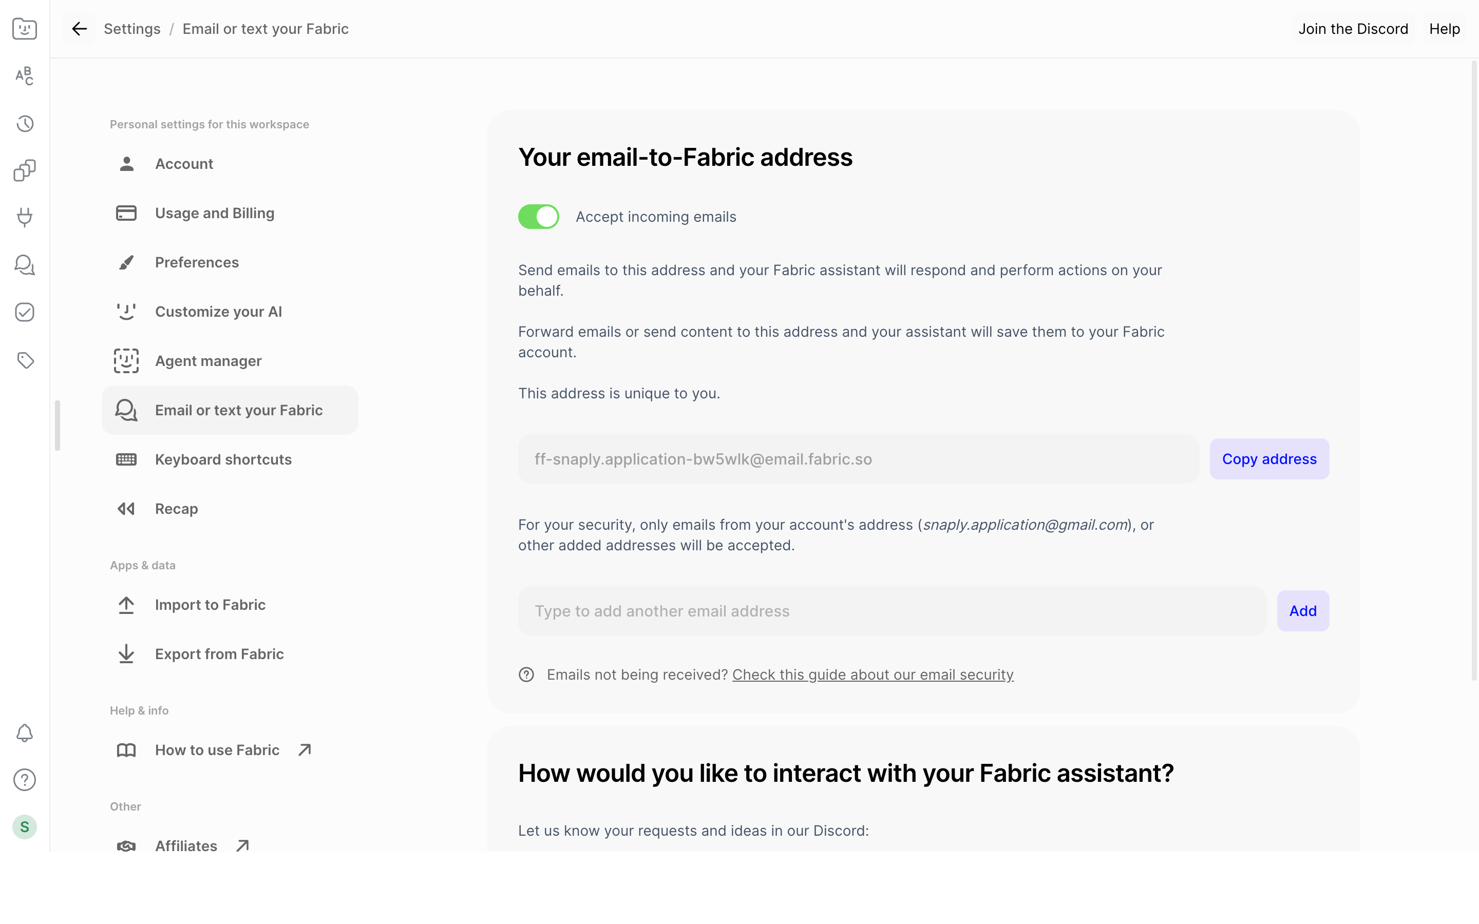Click the credit card icon beside Usage and Billing
Viewport: 1479px width, 924px height.
point(126,213)
